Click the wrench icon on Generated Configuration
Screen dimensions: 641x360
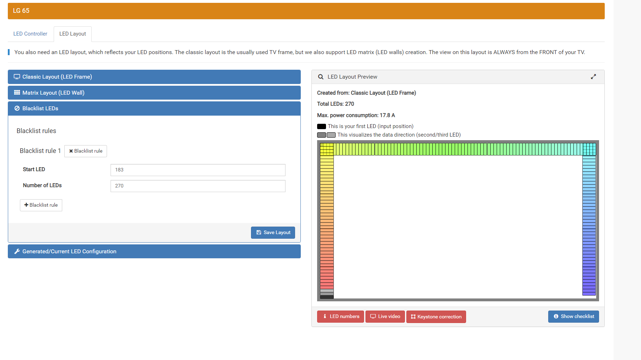tap(17, 252)
